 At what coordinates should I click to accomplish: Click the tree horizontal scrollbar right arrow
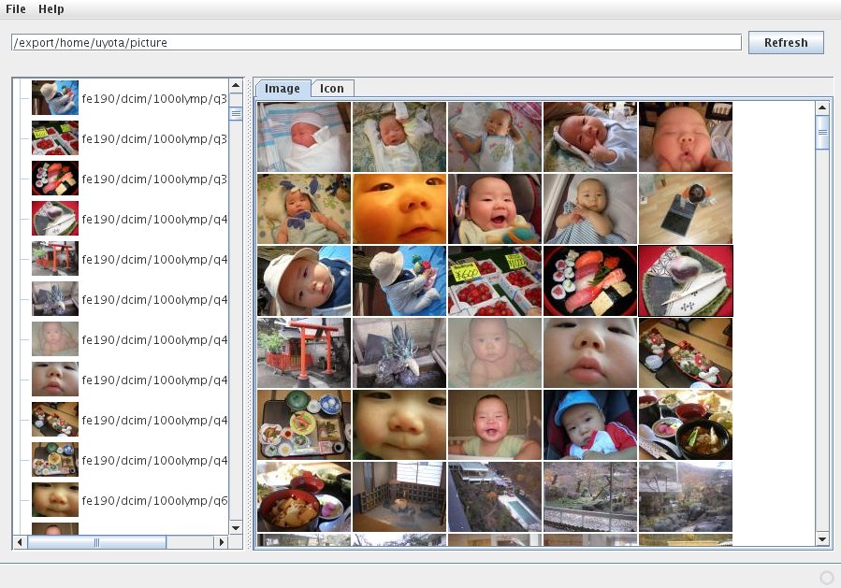222,542
